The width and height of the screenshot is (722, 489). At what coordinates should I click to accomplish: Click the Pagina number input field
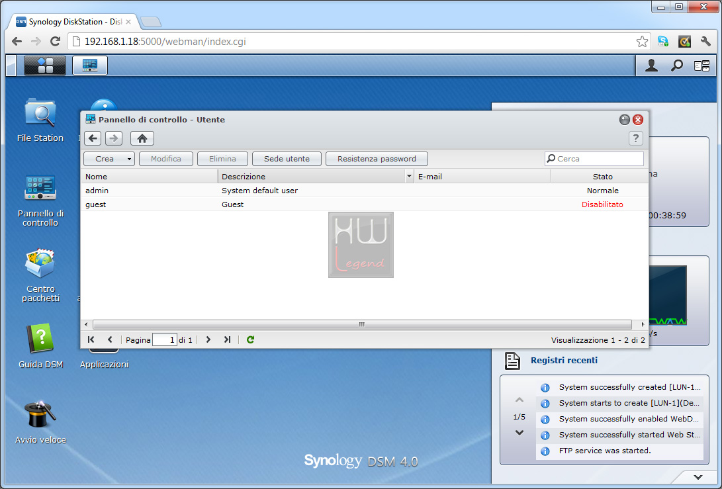click(165, 340)
